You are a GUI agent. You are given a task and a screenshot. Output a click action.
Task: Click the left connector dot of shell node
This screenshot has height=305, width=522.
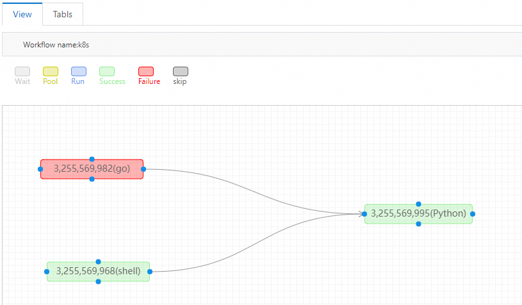(47, 272)
